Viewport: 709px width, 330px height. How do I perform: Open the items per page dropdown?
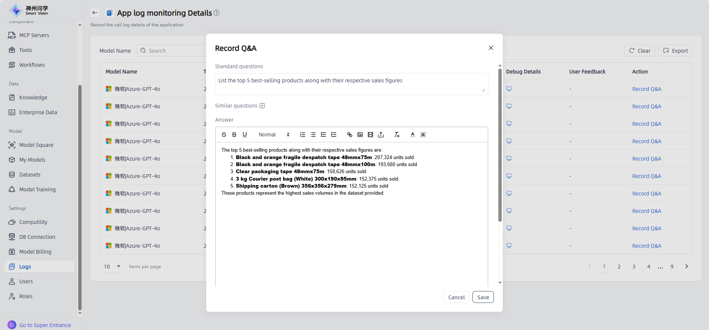coord(112,267)
